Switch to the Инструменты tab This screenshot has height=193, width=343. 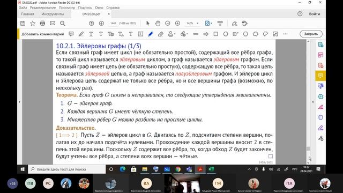pos(53,14)
